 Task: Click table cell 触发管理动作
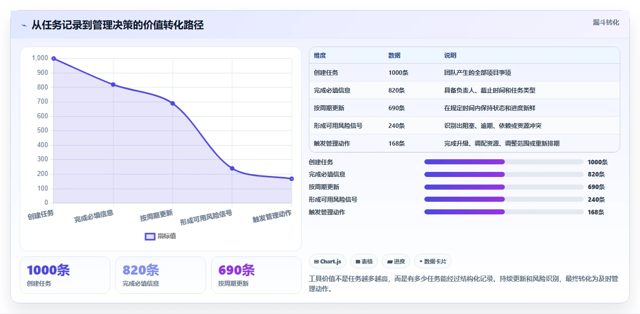(332, 144)
